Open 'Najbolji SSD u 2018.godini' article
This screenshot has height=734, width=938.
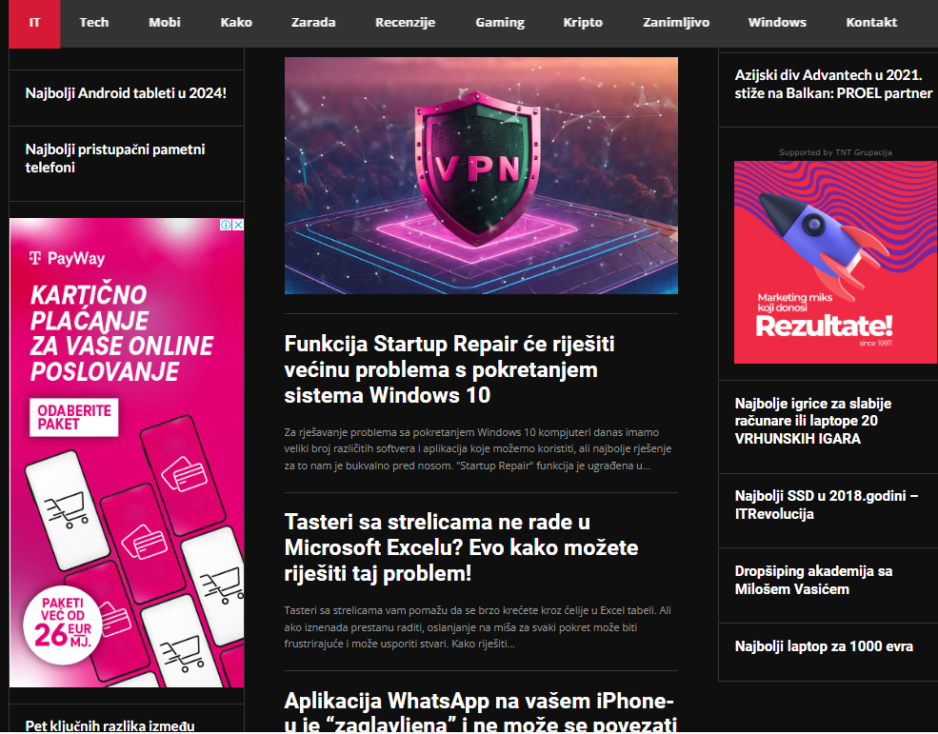point(826,505)
